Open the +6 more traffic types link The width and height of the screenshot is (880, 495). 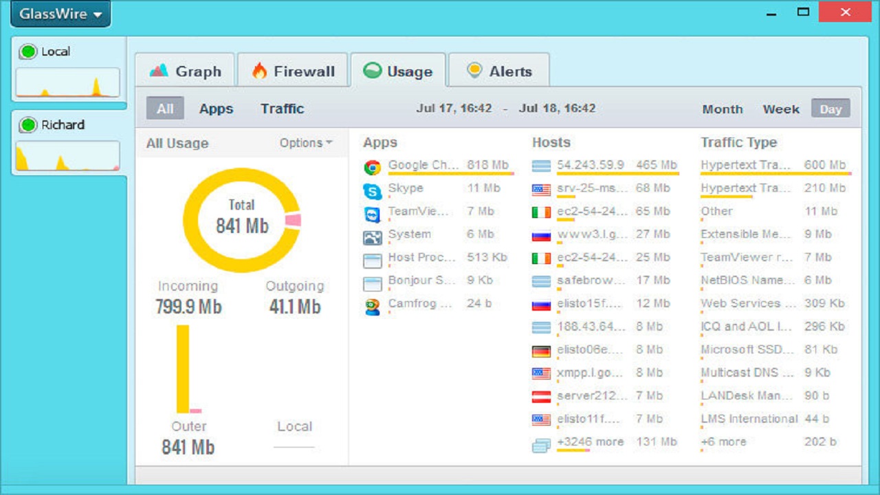click(724, 442)
